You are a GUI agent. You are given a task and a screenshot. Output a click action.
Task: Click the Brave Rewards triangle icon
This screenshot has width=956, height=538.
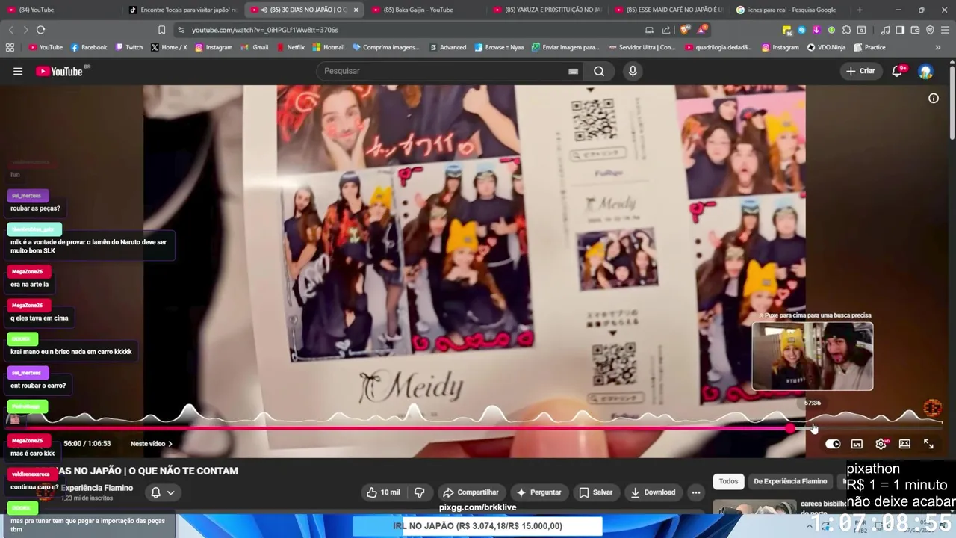702,30
